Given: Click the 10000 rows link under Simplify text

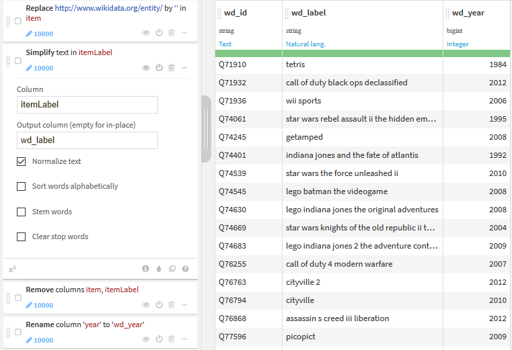Looking at the screenshot, I should point(40,68).
